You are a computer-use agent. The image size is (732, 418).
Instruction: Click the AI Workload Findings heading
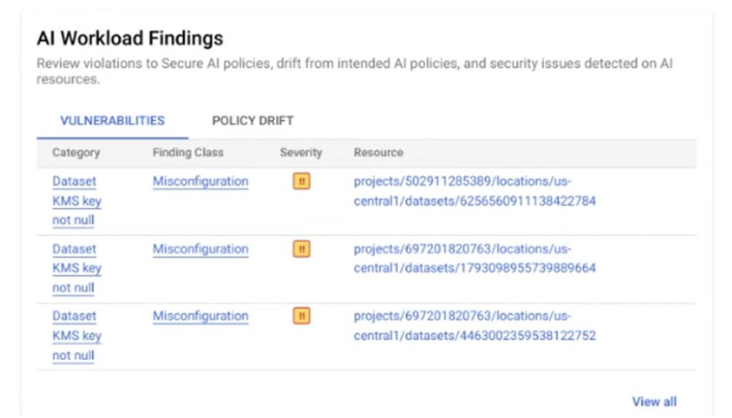pos(130,38)
